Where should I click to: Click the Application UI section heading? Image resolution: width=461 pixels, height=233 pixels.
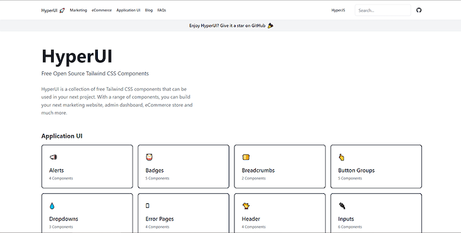point(62,136)
